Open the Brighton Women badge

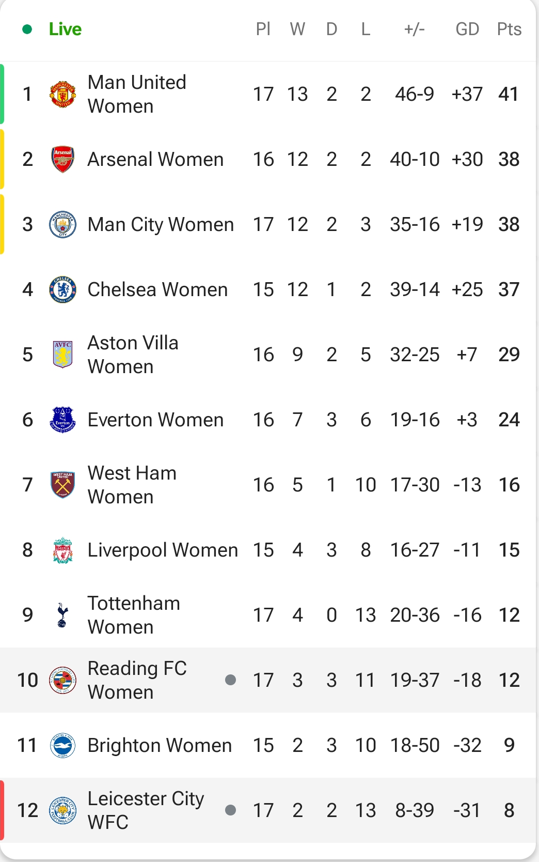(62, 745)
